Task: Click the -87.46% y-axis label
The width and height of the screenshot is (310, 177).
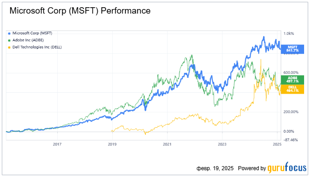Action: coord(290,140)
